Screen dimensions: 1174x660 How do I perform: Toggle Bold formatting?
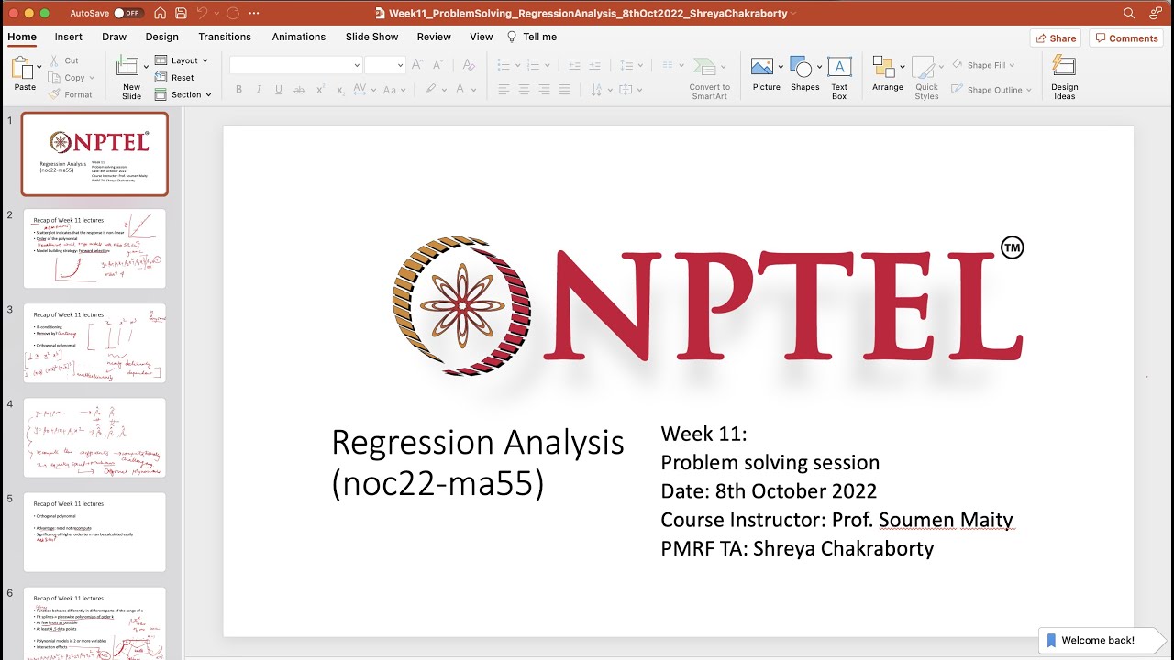(x=239, y=90)
